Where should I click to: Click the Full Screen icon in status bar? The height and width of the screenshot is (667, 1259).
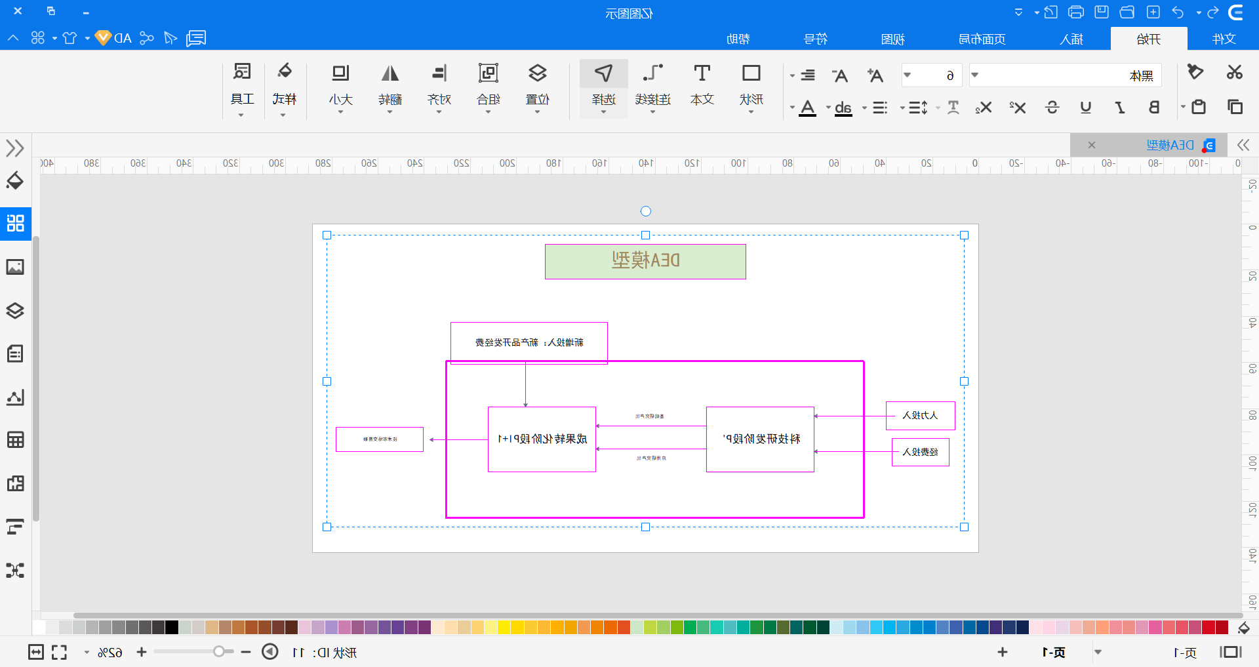[x=60, y=652]
